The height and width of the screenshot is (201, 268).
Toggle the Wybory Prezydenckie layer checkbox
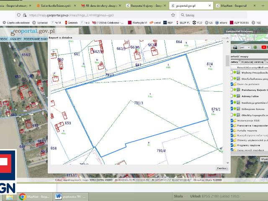(x=232, y=72)
